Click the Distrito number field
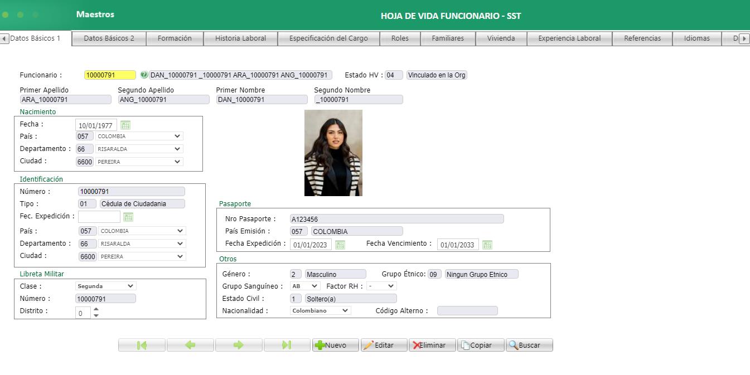 point(83,313)
